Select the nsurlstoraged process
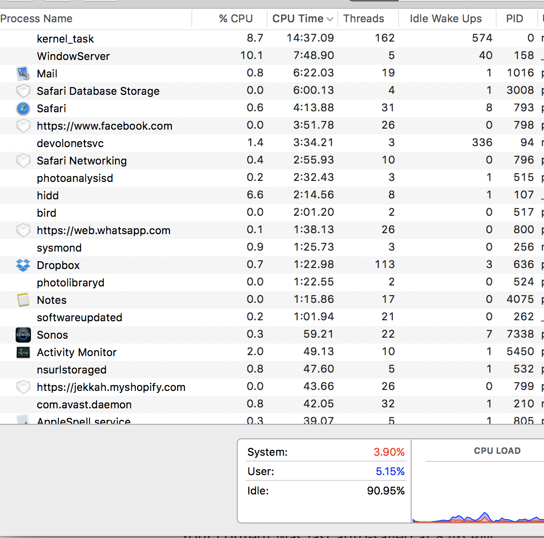 pyautogui.click(x=72, y=370)
